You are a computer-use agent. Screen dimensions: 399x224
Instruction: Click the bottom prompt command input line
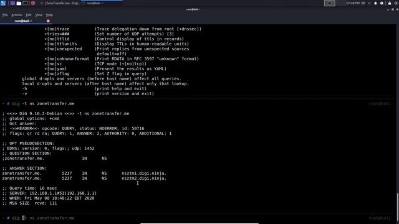click(43, 218)
